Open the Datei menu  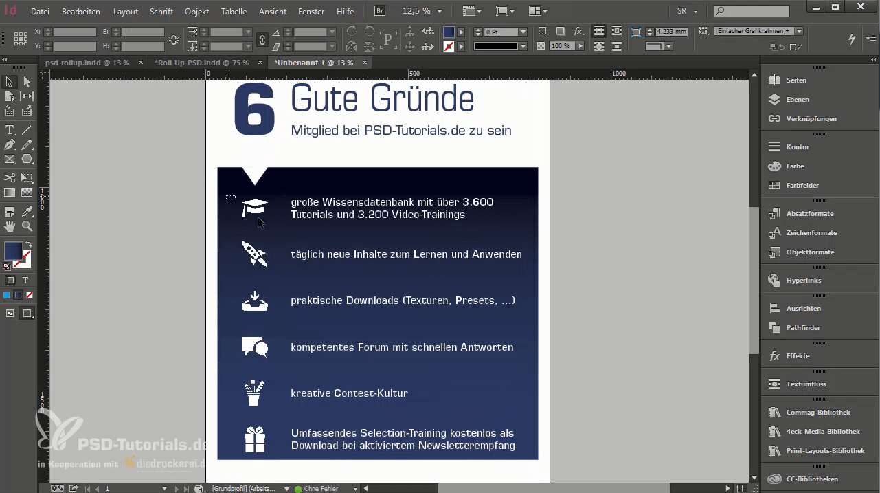coord(40,12)
